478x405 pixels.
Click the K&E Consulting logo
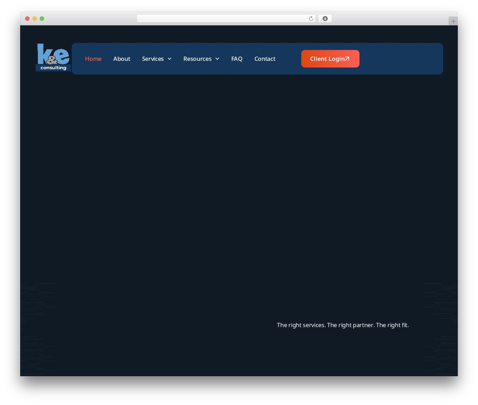(x=53, y=57)
